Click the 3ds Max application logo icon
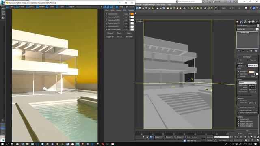 (2, 3)
